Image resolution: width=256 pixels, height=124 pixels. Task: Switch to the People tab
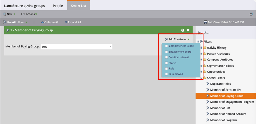(58, 6)
